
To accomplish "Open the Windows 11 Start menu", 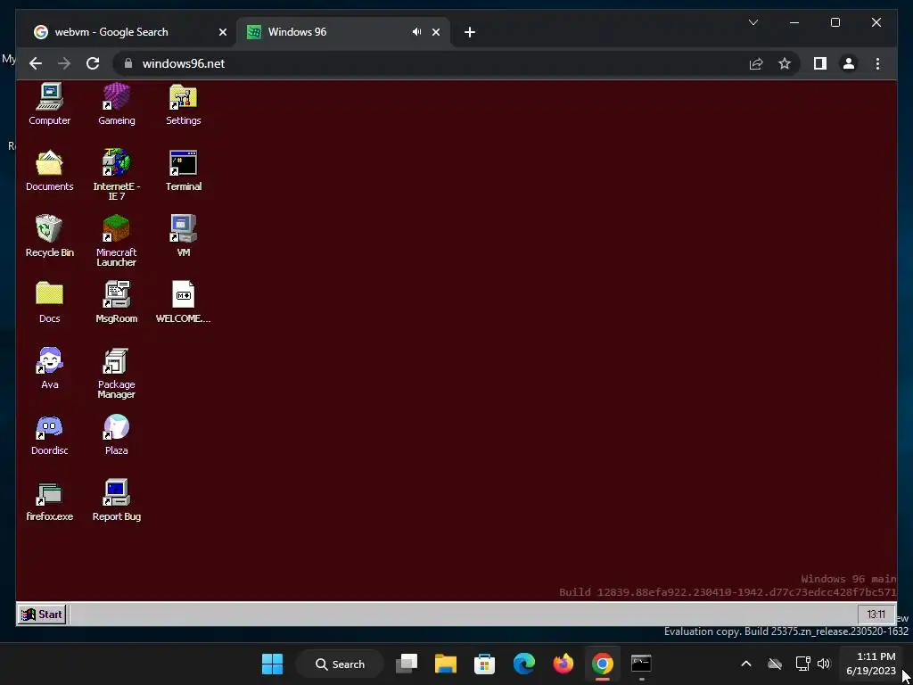I will pos(273,664).
